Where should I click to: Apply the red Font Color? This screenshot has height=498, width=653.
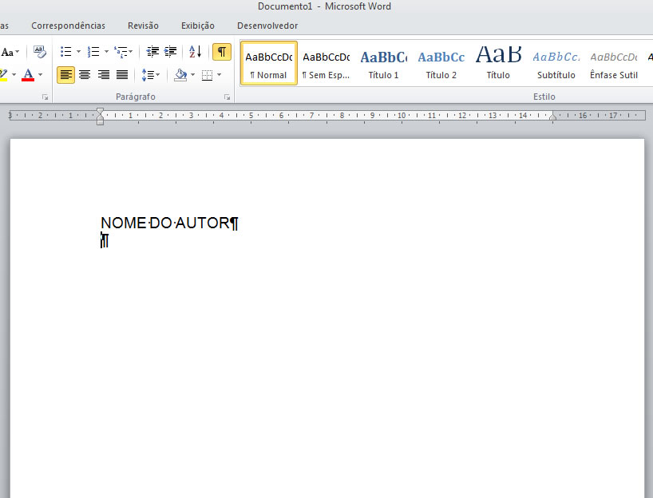coord(28,75)
